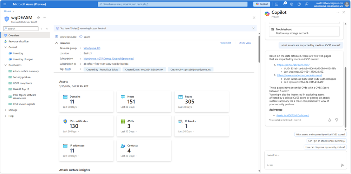Click the left menu Search field
The width and height of the screenshot is (351, 174).
(x=21, y=28)
